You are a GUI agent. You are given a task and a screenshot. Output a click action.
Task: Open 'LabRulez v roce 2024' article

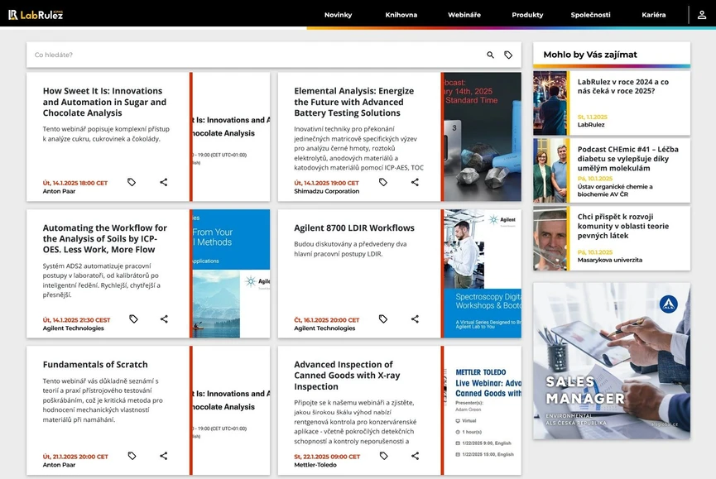622,86
